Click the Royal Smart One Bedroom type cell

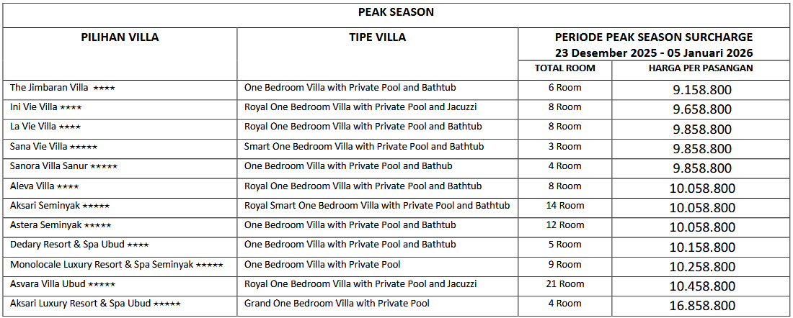(377, 206)
